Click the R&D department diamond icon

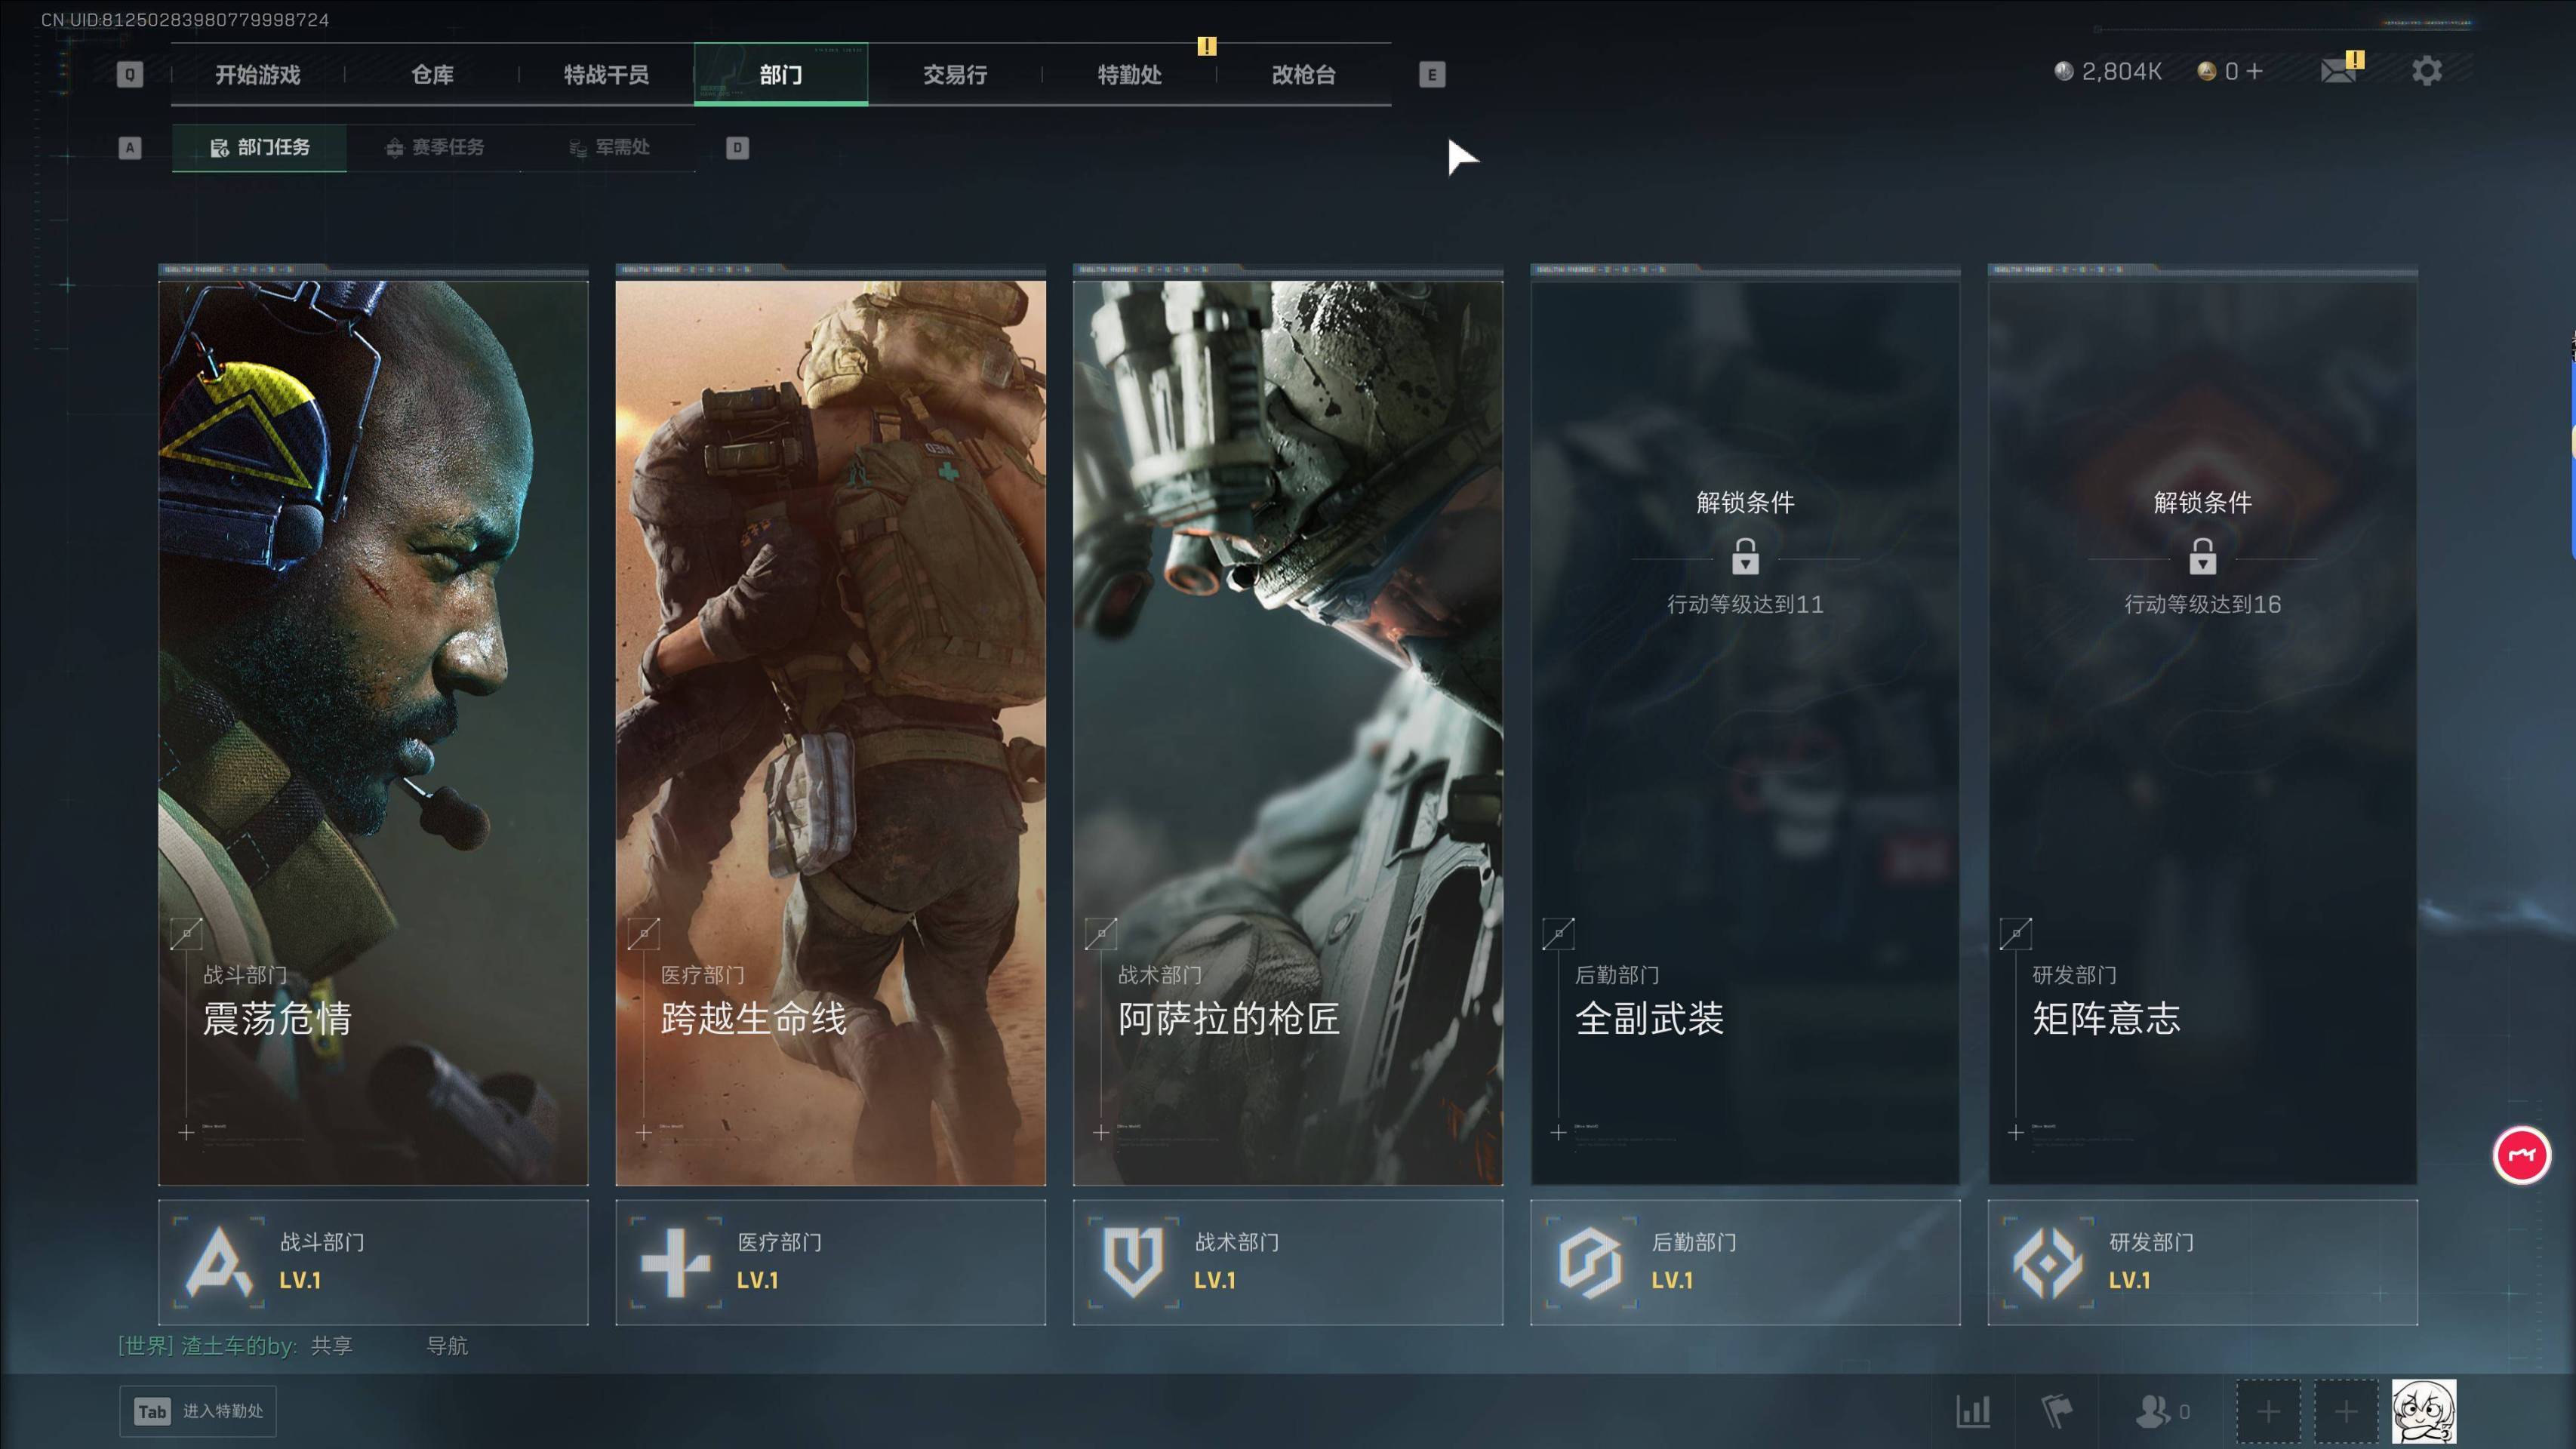pyautogui.click(x=2048, y=1263)
